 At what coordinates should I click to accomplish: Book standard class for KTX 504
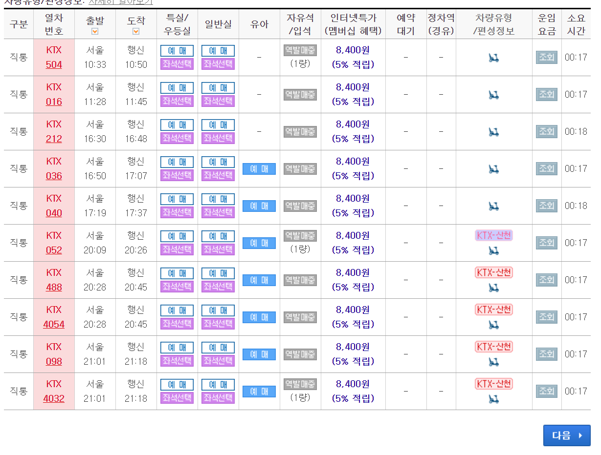pos(218,51)
